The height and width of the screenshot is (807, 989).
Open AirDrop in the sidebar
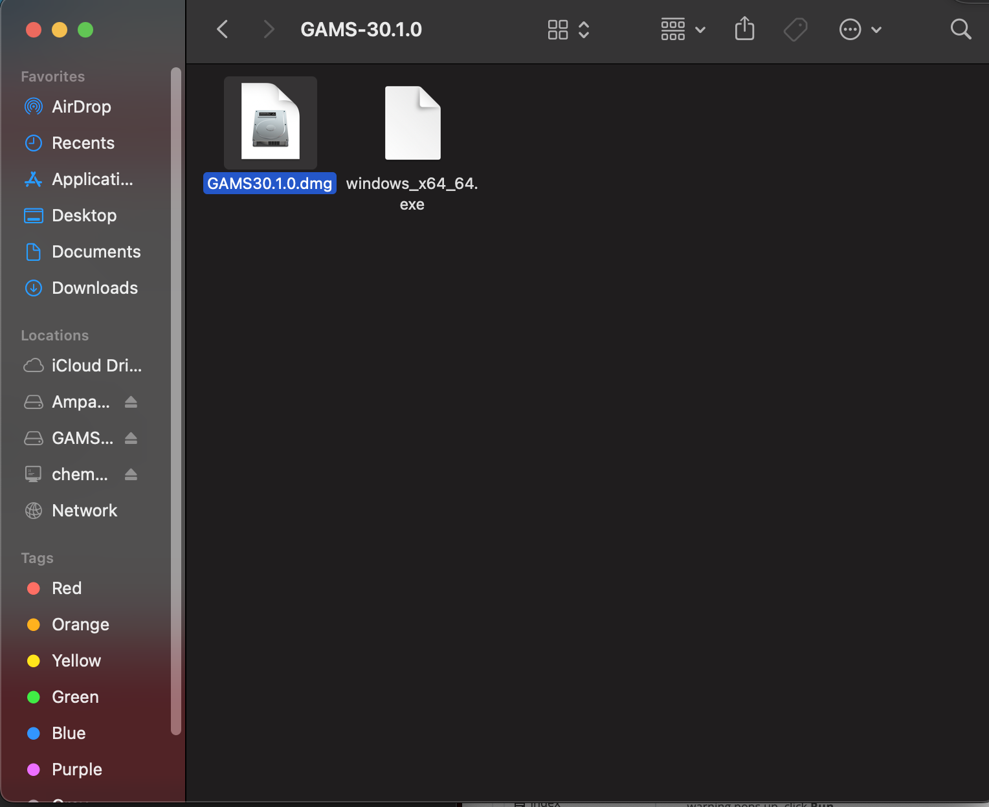[82, 107]
